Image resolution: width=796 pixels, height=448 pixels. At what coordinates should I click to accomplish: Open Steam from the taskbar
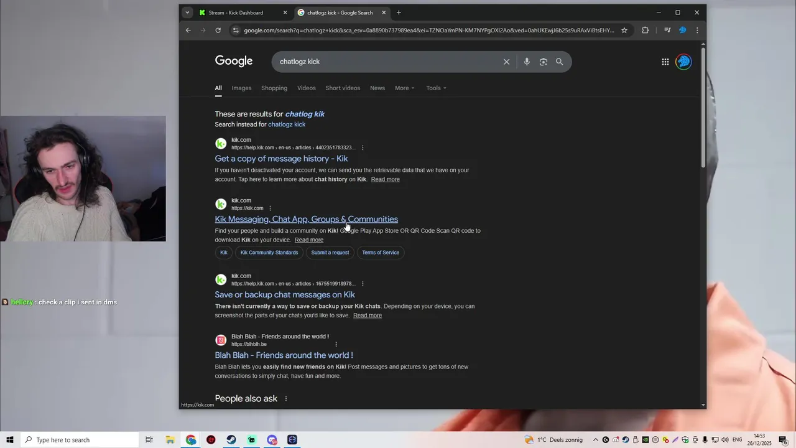tap(231, 440)
